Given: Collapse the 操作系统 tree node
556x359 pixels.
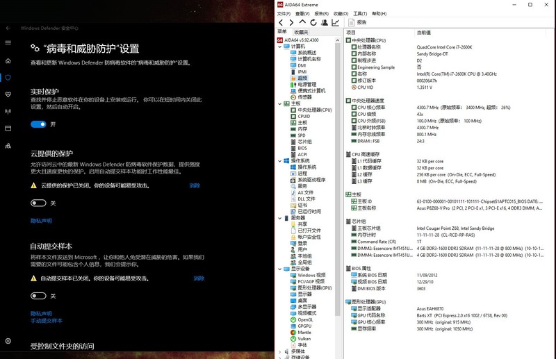Looking at the screenshot, I should [280, 161].
